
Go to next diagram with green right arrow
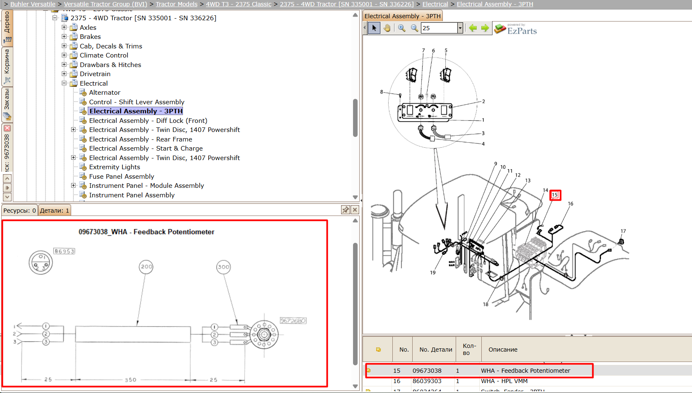(485, 28)
